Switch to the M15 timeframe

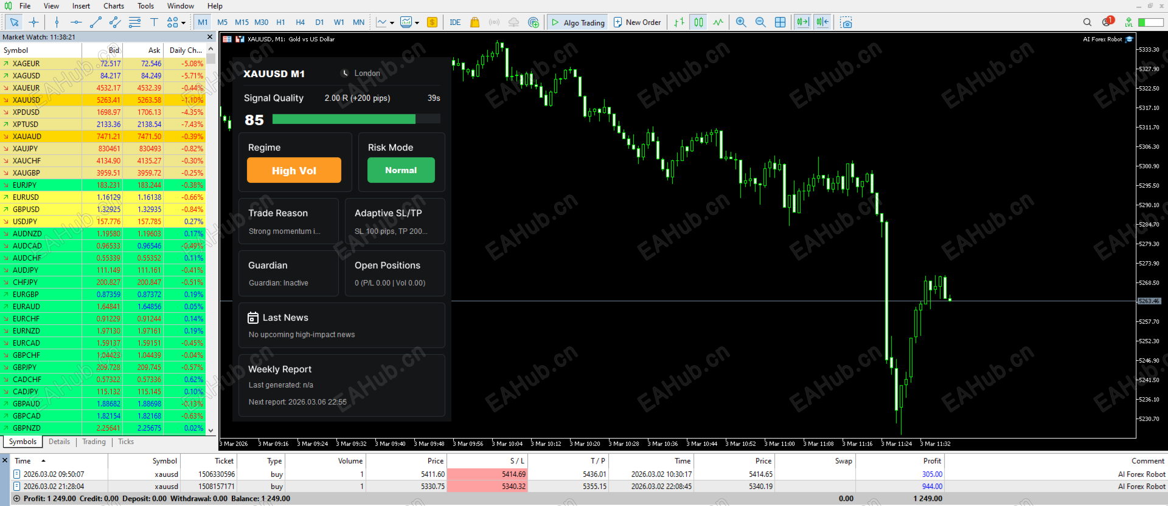coord(242,22)
